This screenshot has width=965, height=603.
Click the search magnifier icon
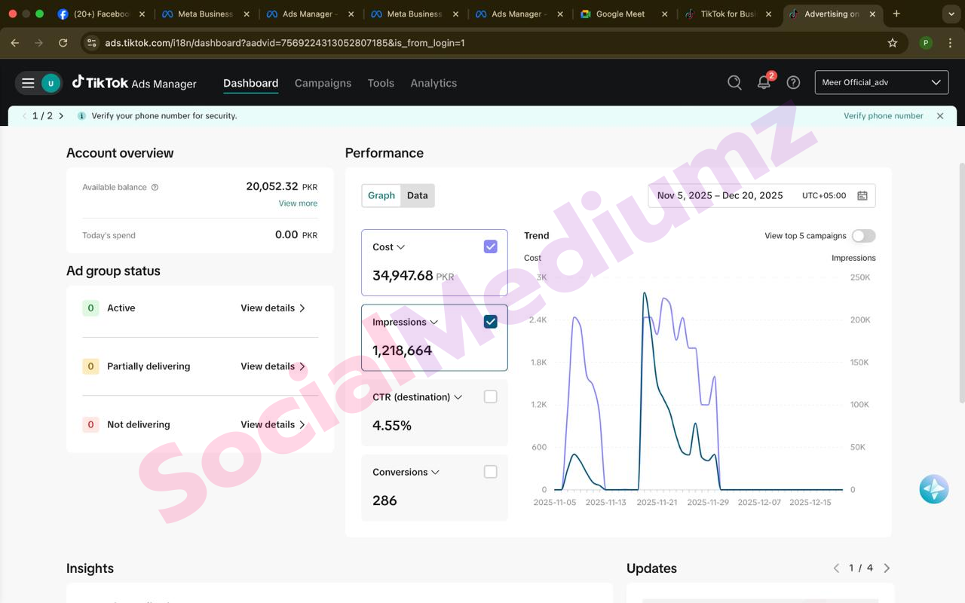pos(734,83)
